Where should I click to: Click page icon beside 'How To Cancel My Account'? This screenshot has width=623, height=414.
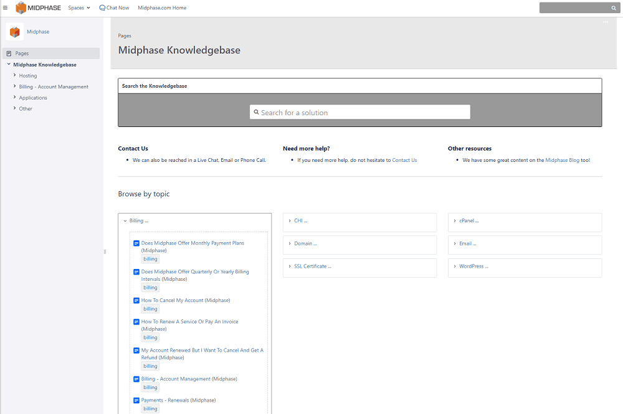tap(136, 301)
